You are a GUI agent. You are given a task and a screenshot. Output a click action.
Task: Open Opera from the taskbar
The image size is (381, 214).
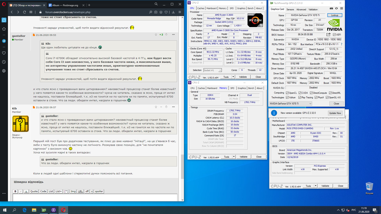pos(63,210)
